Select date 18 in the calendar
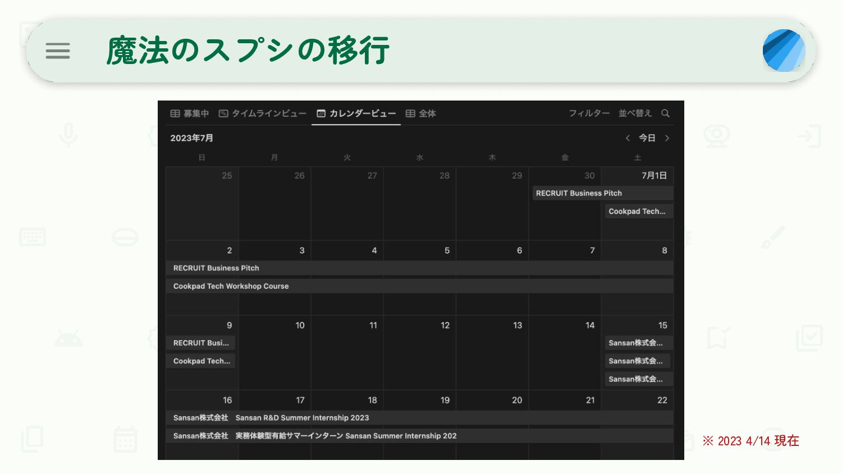The height and width of the screenshot is (474, 842). [x=347, y=425]
